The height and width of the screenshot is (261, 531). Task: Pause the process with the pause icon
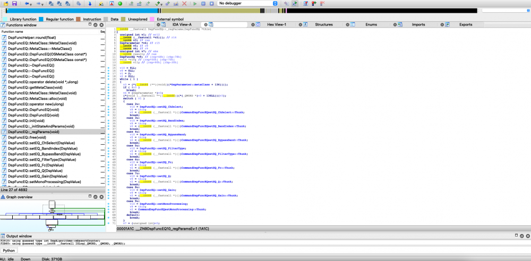click(203, 3)
